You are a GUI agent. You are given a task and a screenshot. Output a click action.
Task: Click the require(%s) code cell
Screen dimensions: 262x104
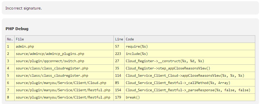click(137, 46)
